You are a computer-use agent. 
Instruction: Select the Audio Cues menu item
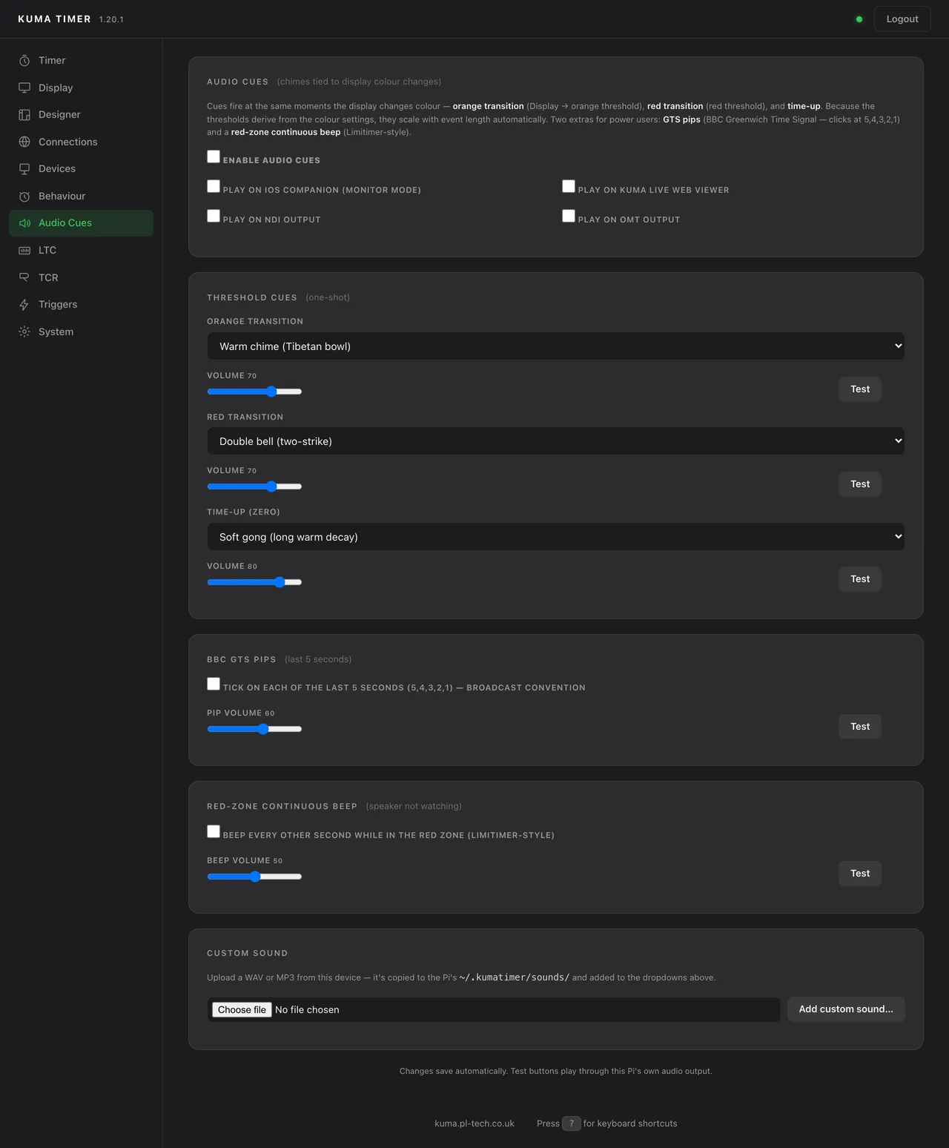click(x=81, y=223)
